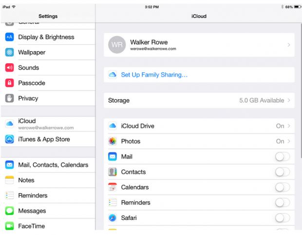Enable the Contacts iCloud switch

pyautogui.click(x=283, y=172)
